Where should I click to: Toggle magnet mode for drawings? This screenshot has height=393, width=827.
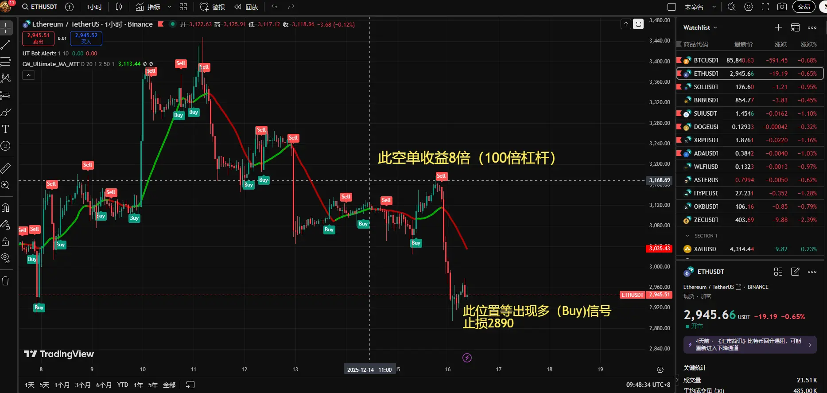[x=6, y=208]
